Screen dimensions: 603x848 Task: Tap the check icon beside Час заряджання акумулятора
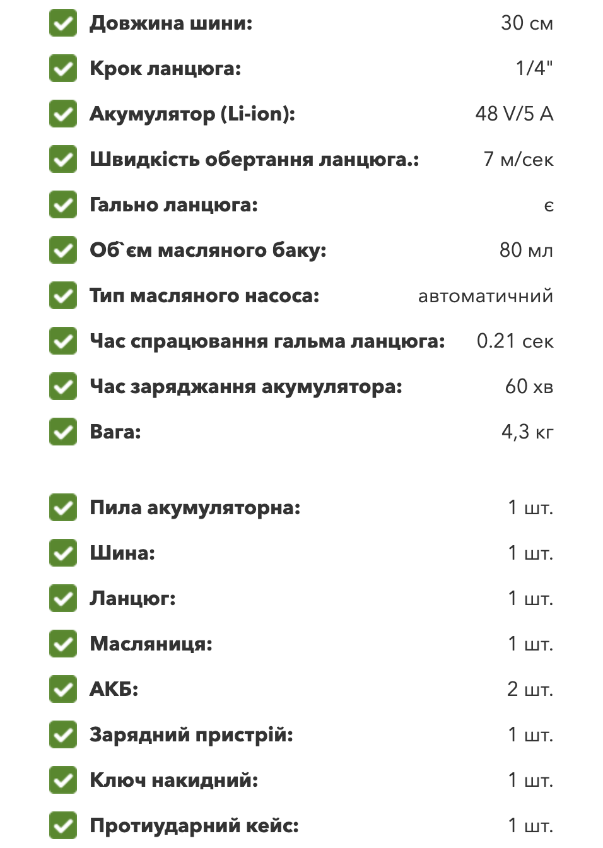(x=63, y=387)
